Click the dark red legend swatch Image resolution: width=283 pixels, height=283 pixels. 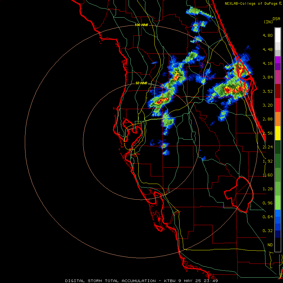278,91
